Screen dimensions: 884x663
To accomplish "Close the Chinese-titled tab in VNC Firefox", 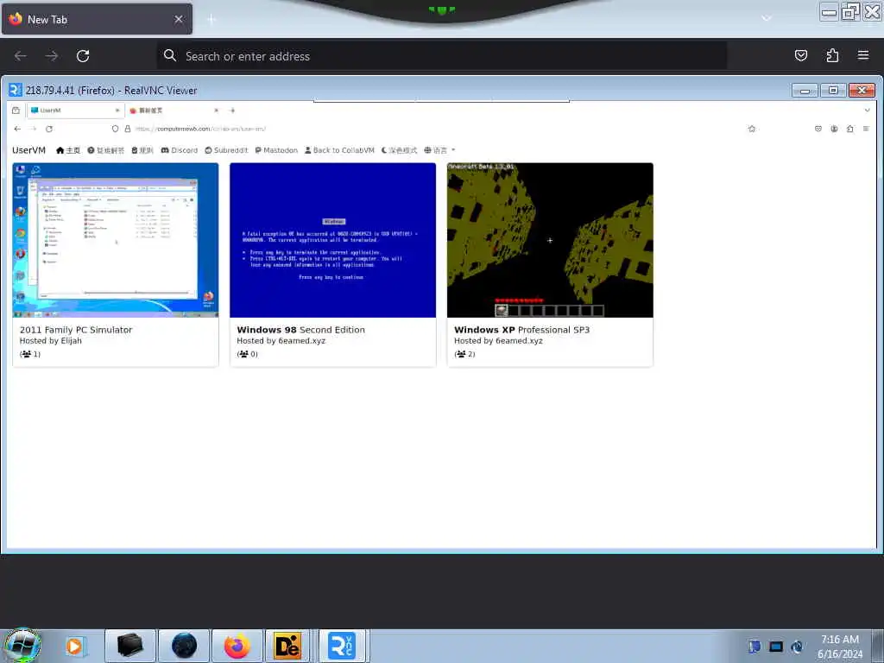I will pyautogui.click(x=217, y=110).
